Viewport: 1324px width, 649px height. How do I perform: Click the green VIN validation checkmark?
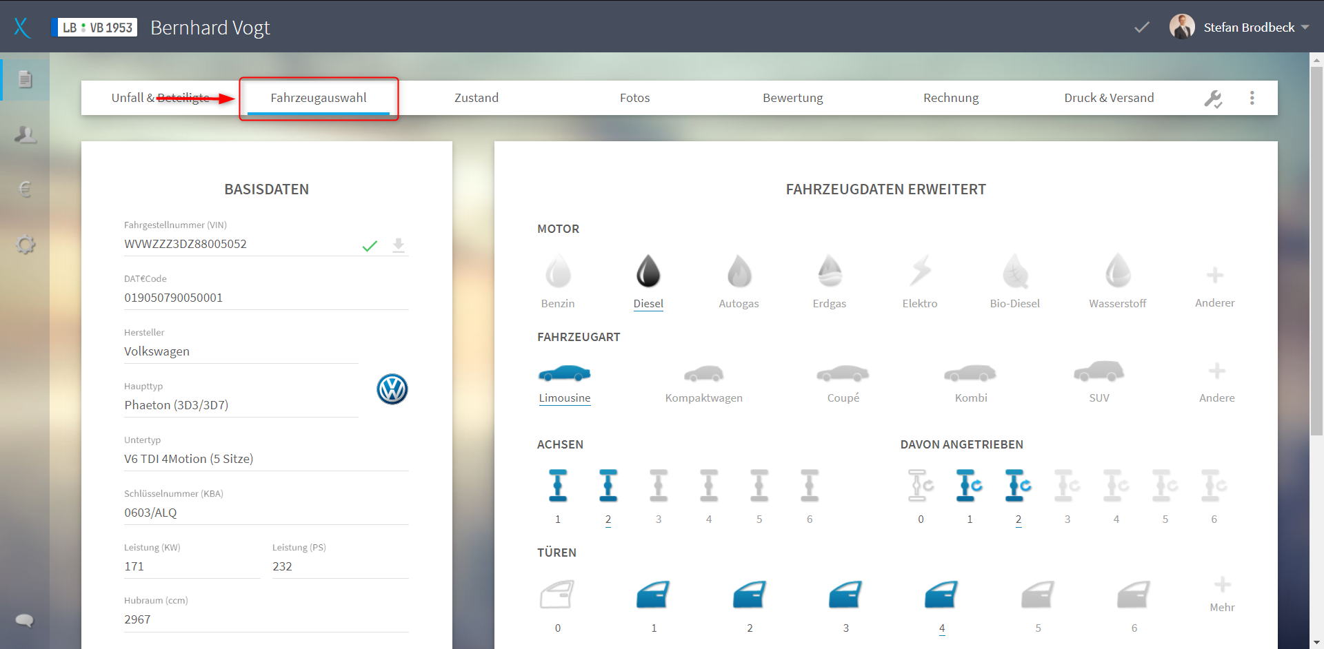[370, 246]
